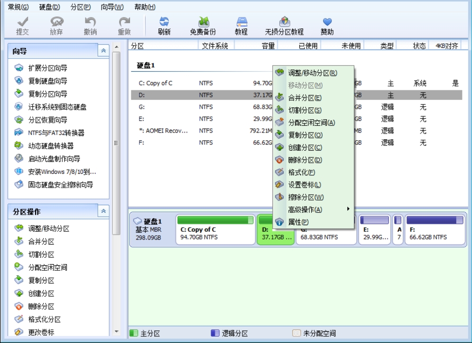This screenshot has height=343, width=472.
Task: Click sidebar scrollbar down arrow
Action: click(x=117, y=332)
